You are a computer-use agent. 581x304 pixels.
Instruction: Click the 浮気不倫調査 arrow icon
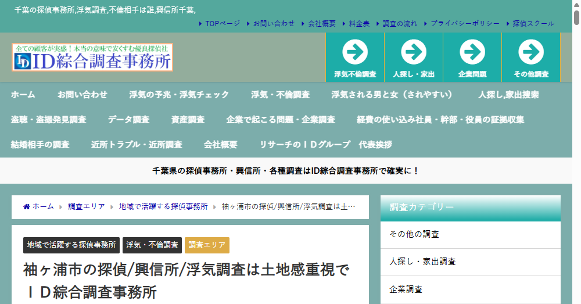[x=355, y=52]
